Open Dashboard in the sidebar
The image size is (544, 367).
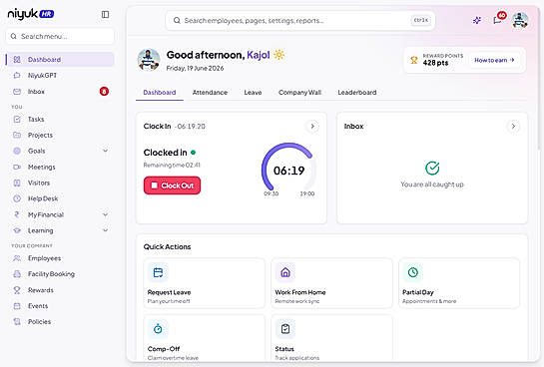coord(60,59)
